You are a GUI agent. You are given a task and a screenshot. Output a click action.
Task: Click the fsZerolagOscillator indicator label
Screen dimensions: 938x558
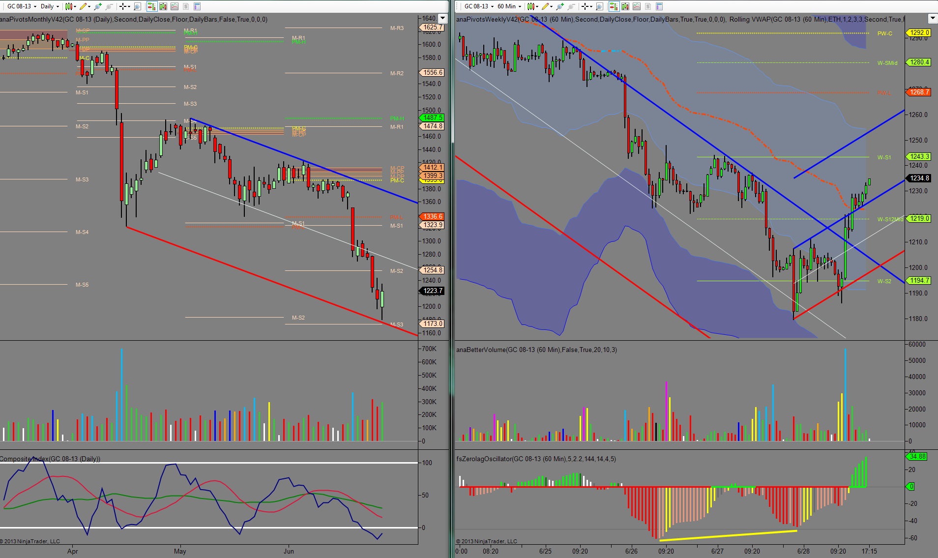pyautogui.click(x=536, y=459)
